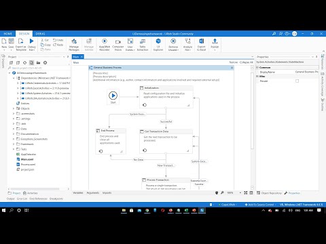Switch to the DEBUG ribbon tab
Screen dimensions: 326x244
(x=40, y=34)
